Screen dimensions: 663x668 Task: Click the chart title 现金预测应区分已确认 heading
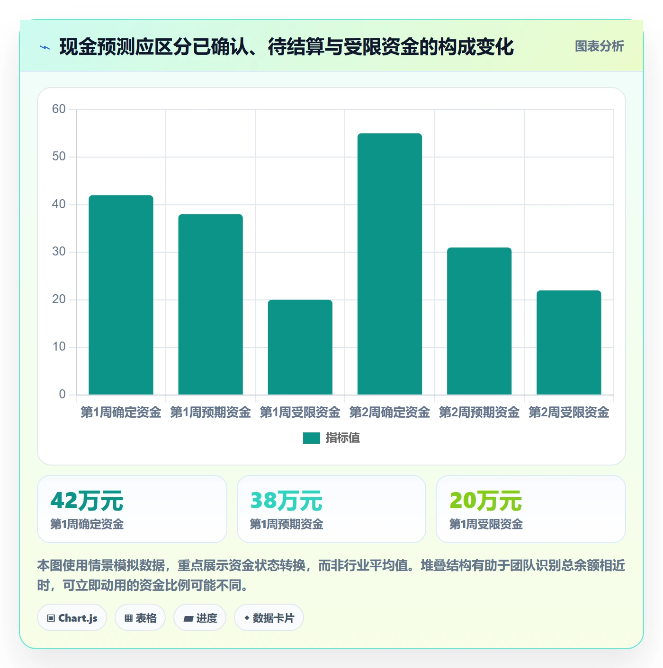pos(287,47)
